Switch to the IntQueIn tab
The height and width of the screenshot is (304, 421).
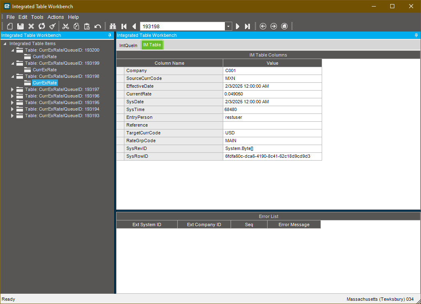pos(128,45)
